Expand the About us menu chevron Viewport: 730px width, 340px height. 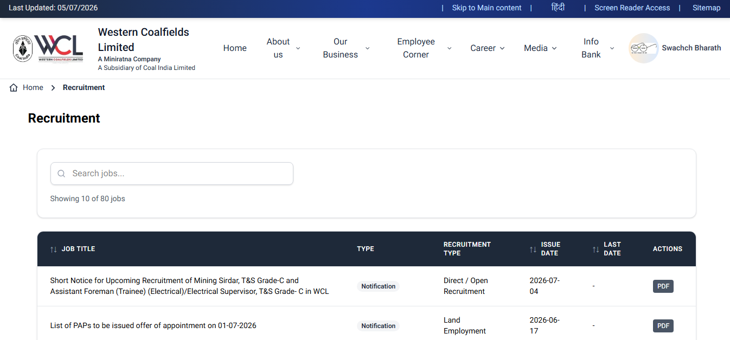(298, 48)
